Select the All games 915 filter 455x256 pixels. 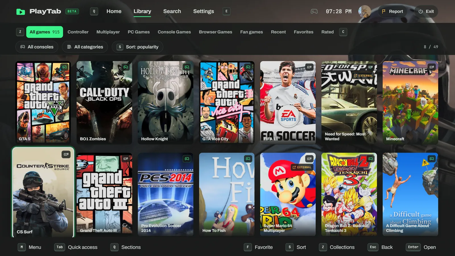click(45, 32)
